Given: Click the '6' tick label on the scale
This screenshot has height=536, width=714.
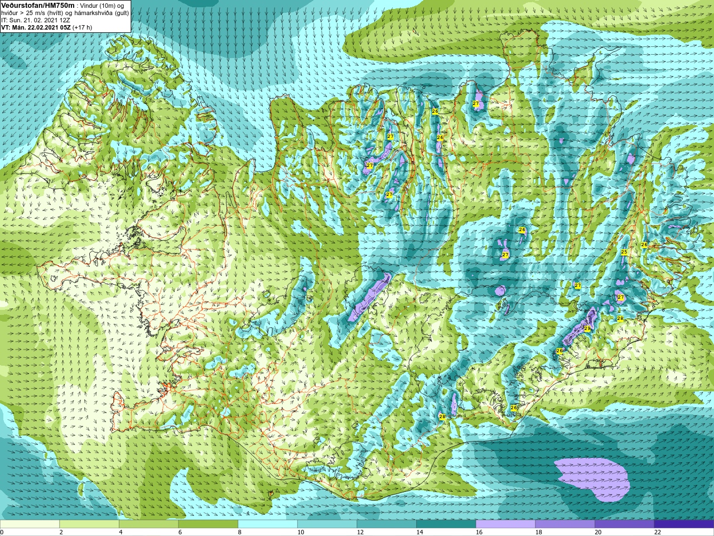Looking at the screenshot, I should (180, 532).
